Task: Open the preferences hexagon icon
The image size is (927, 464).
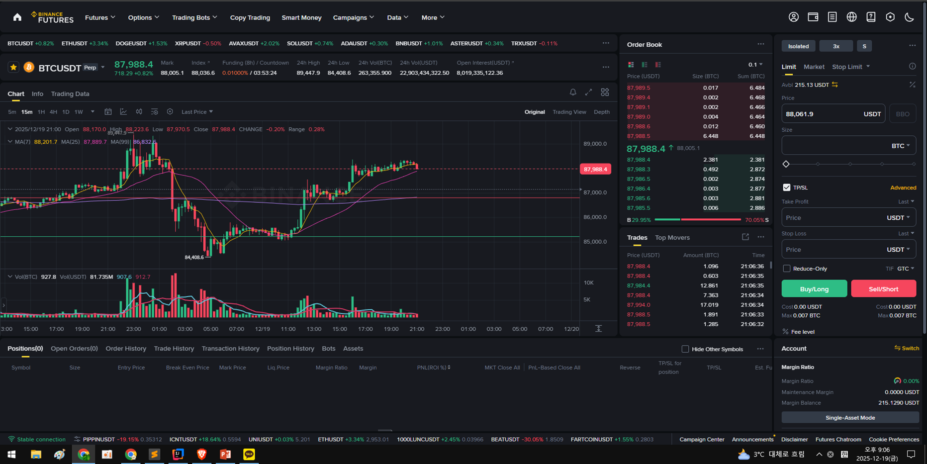Action: click(890, 17)
